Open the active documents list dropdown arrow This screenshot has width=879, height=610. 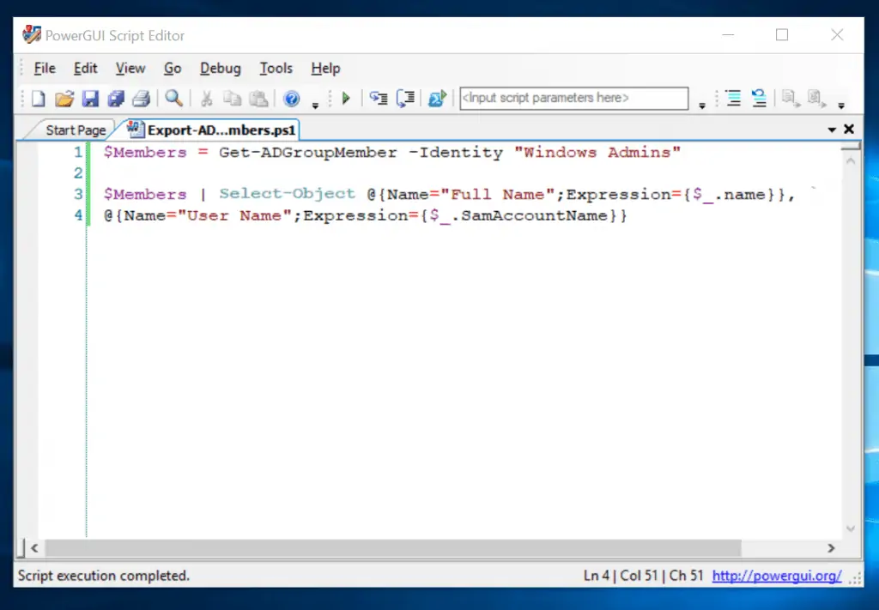point(832,130)
